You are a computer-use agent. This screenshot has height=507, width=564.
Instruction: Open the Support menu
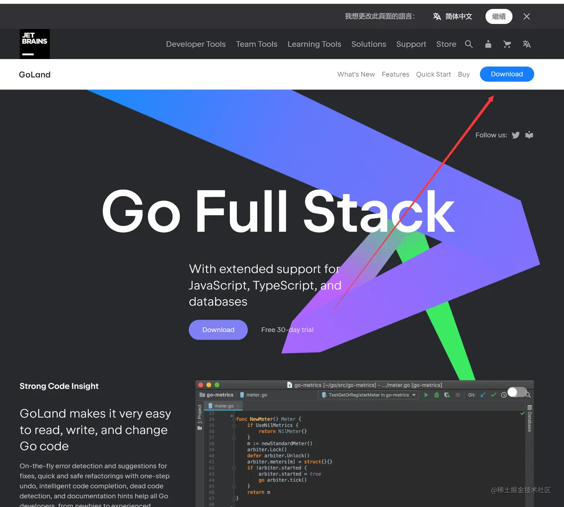tap(411, 44)
